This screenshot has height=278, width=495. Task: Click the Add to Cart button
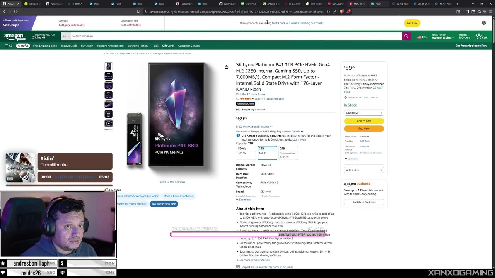[364, 121]
